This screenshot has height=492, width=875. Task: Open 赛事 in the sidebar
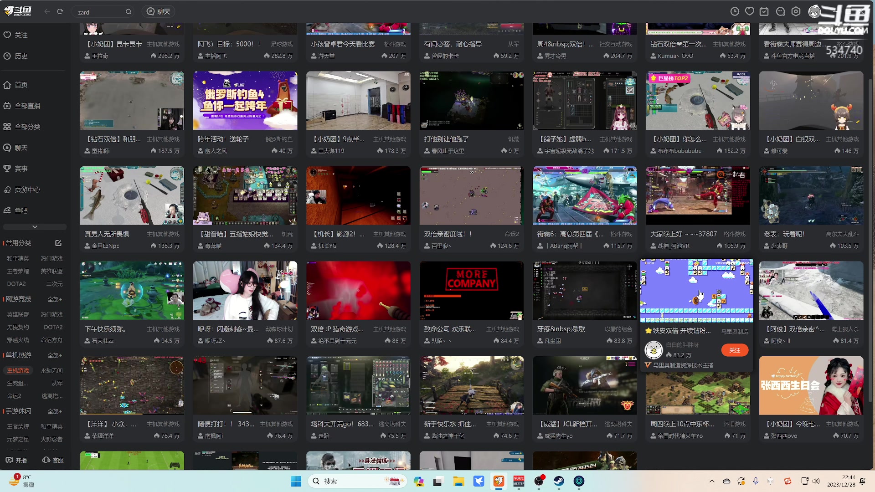coord(15,169)
